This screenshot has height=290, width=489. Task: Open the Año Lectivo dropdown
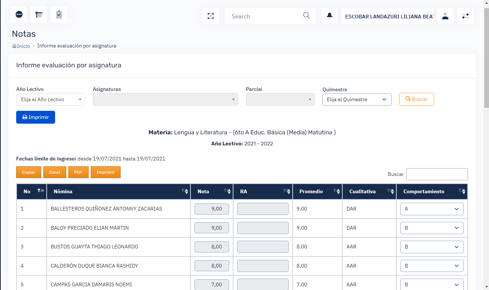click(x=50, y=99)
